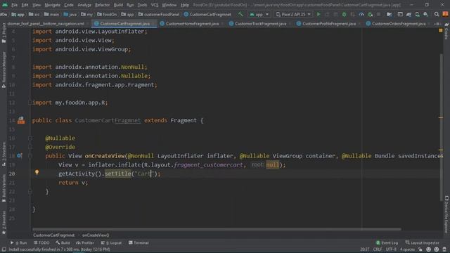
Task: Click foodOn folder in the navigation breadcrumb
Action: (107, 14)
